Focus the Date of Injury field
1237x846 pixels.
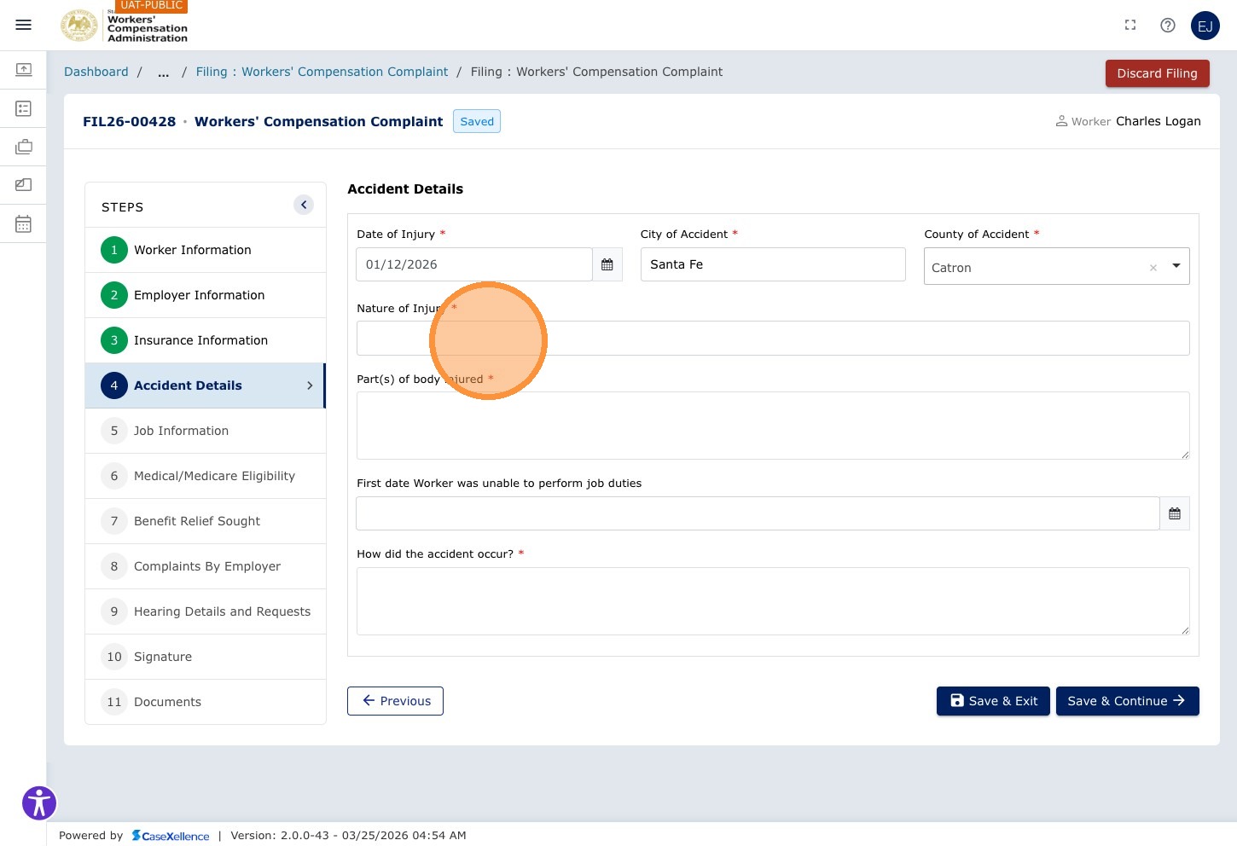474,264
